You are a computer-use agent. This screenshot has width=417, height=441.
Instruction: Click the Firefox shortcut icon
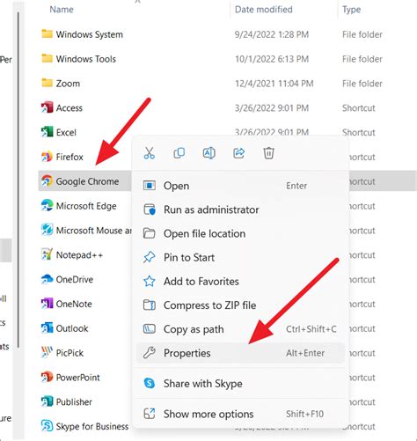pyautogui.click(x=47, y=157)
